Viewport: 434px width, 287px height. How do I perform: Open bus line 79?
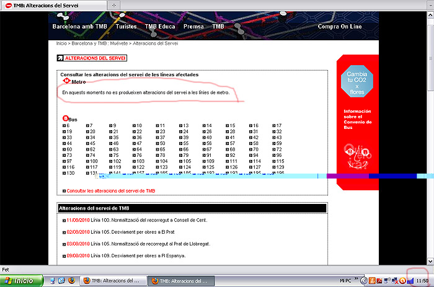click(184, 155)
